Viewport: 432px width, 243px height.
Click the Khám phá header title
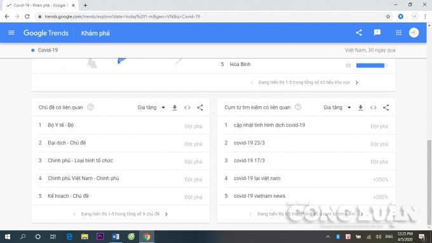[95, 33]
